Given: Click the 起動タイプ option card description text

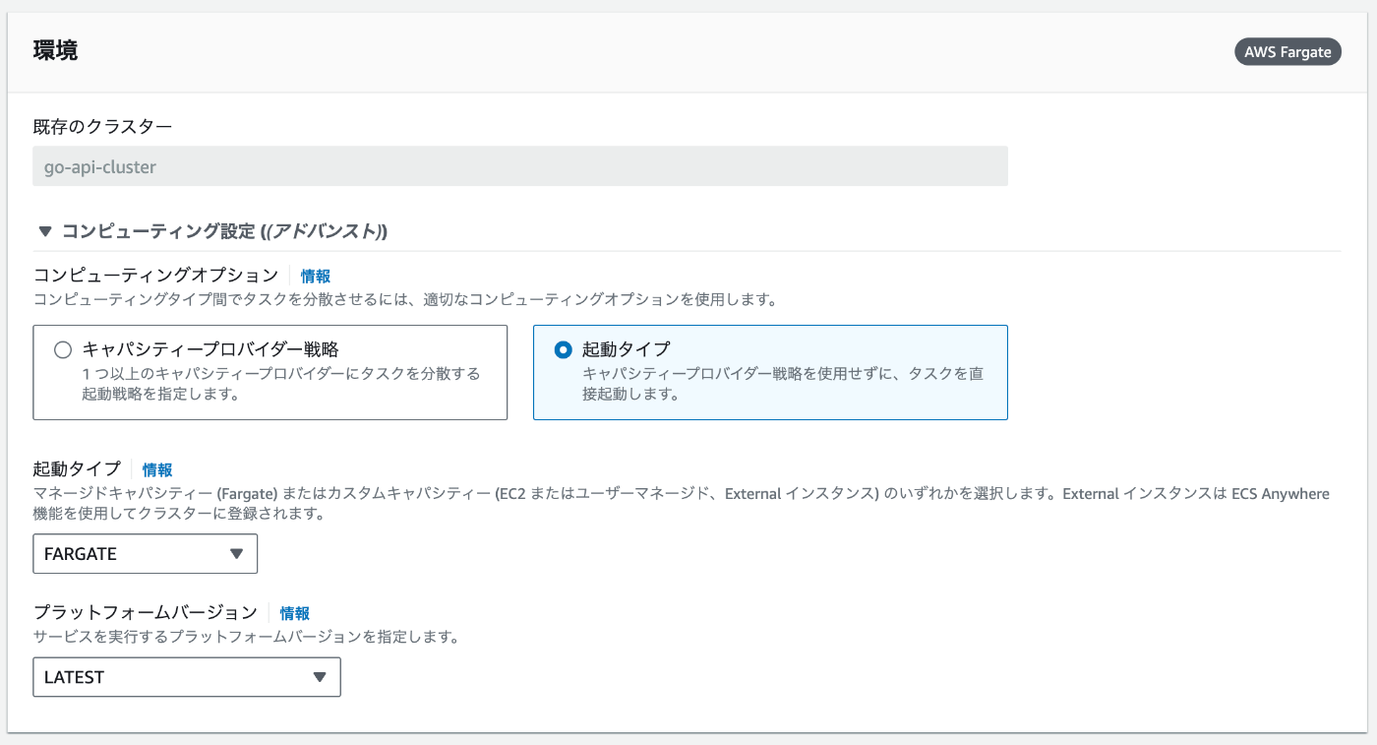Looking at the screenshot, I should tap(782, 384).
